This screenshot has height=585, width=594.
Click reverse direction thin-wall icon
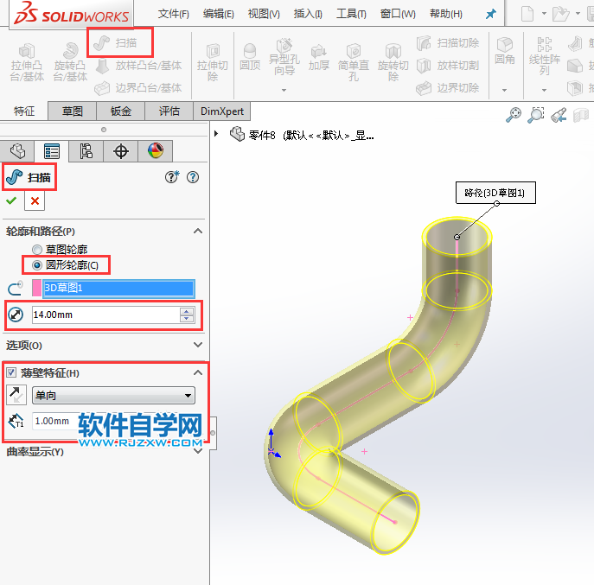click(16, 395)
